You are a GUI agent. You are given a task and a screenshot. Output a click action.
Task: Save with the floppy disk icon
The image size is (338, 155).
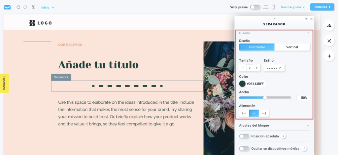(x=33, y=7)
